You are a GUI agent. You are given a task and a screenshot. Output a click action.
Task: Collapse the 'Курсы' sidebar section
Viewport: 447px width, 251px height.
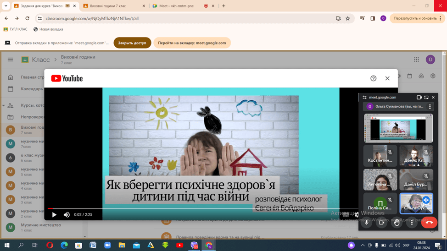pyautogui.click(x=3, y=105)
